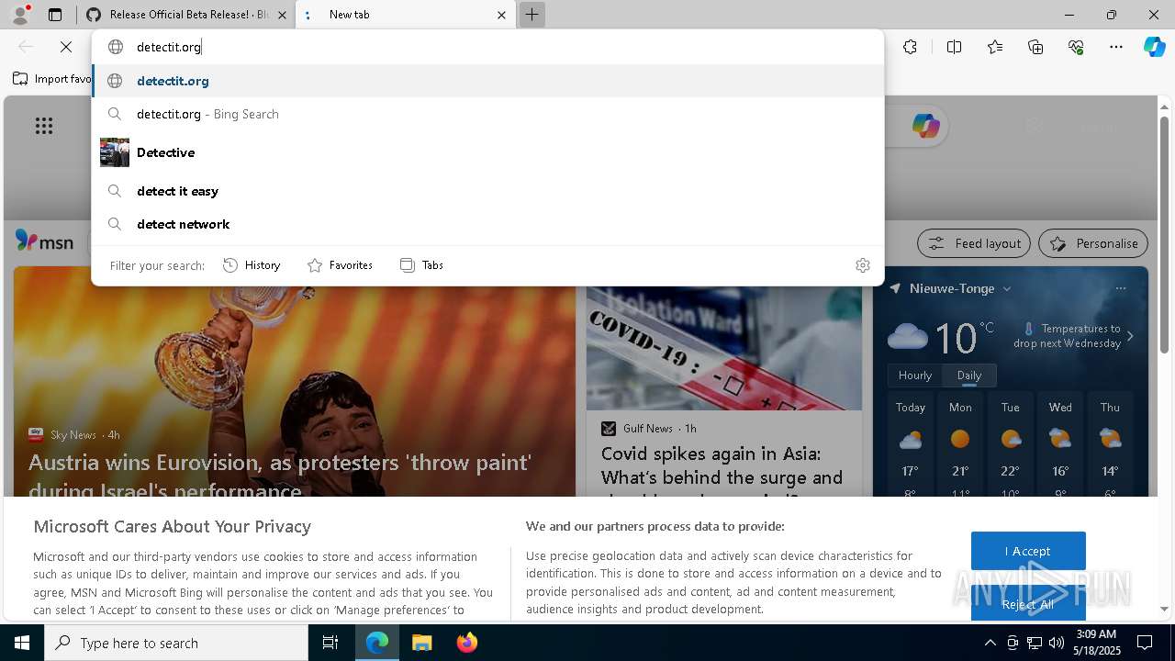Viewport: 1175px width, 661px height.
Task: Click the Edge icon on the taskbar
Action: (x=377, y=643)
